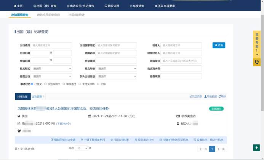The height and width of the screenshot is (160, 264).
Task: Click 打印办理材料 print icon
Action: click(x=110, y=140)
